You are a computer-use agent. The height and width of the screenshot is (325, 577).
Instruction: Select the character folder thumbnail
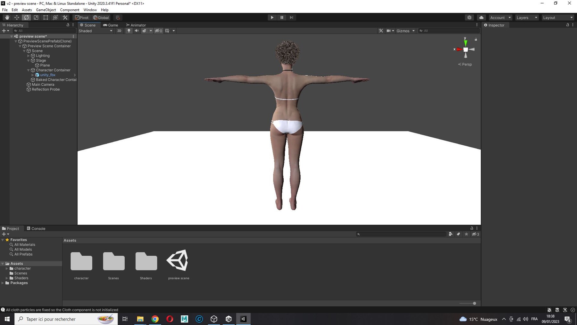pyautogui.click(x=81, y=261)
